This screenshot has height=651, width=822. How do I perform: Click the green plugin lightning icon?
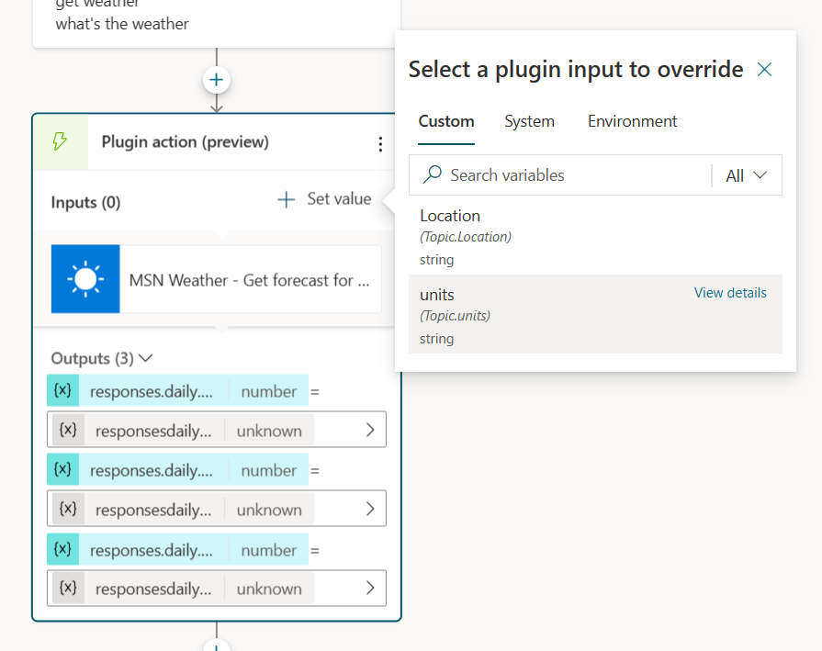[x=61, y=141]
